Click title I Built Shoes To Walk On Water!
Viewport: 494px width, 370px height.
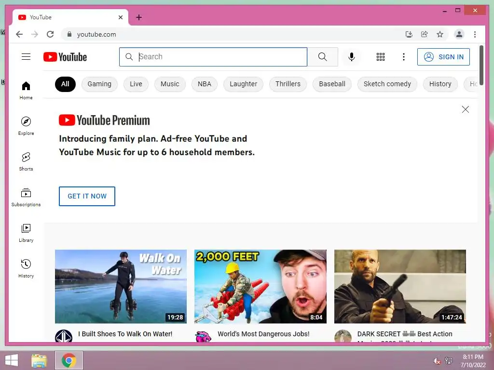(125, 334)
